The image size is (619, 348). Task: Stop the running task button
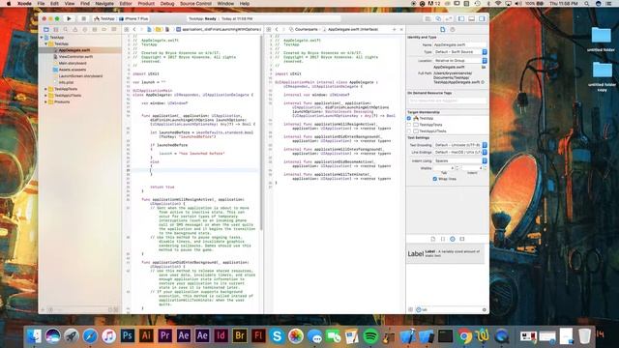click(x=83, y=18)
